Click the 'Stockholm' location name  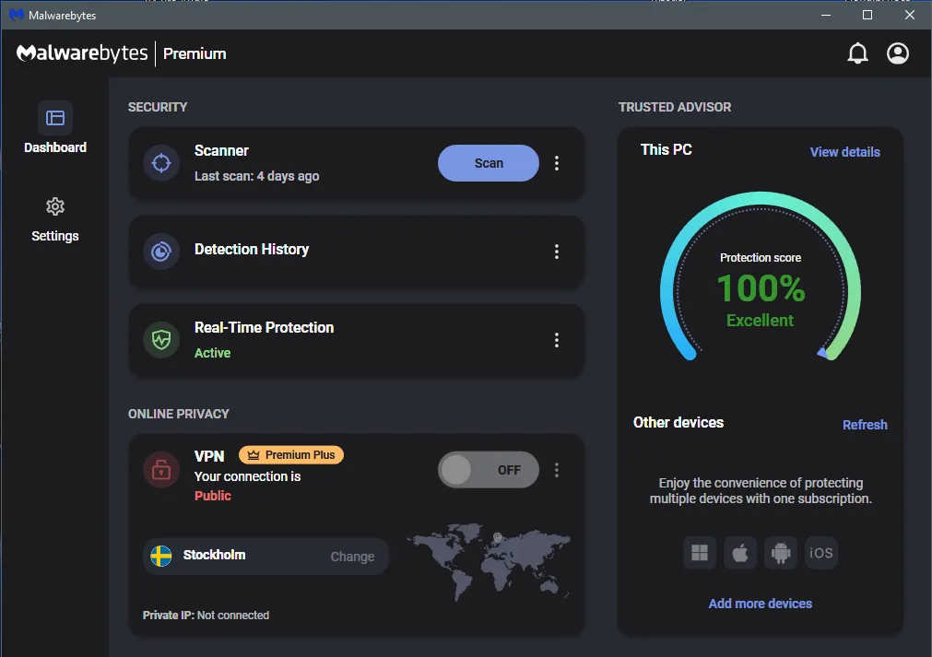click(x=214, y=555)
